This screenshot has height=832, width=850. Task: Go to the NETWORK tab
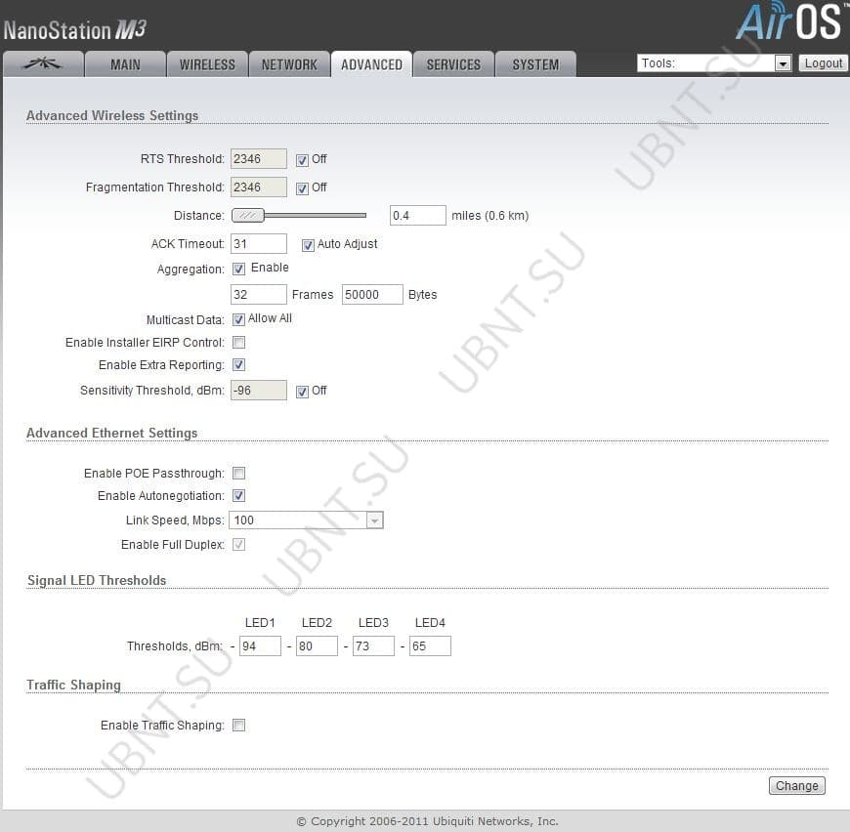[x=289, y=64]
